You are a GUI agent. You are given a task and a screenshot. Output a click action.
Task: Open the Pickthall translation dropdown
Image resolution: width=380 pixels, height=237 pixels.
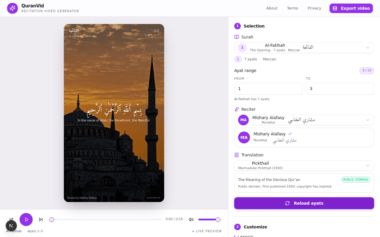click(304, 166)
